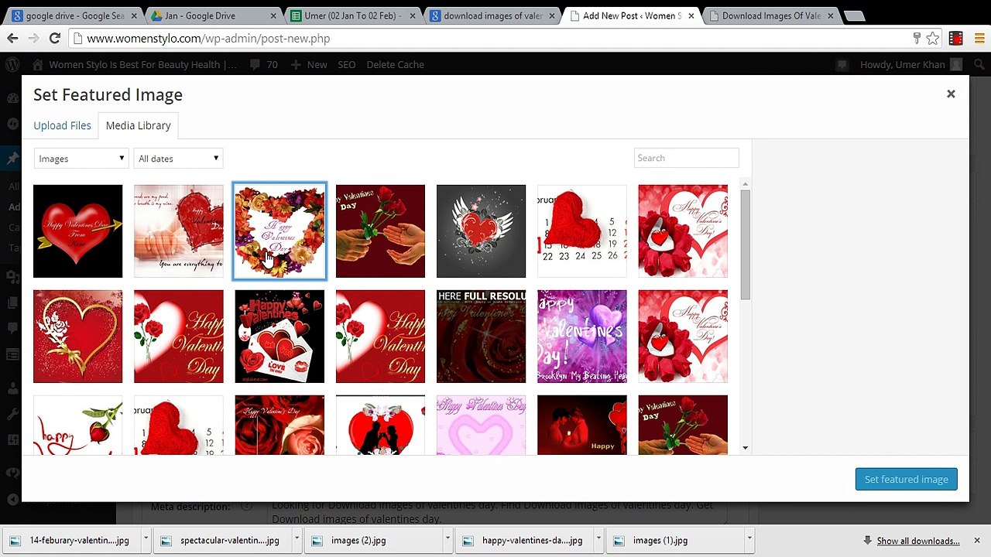Click Show all downloads link
This screenshot has width=991, height=557.
click(x=918, y=541)
